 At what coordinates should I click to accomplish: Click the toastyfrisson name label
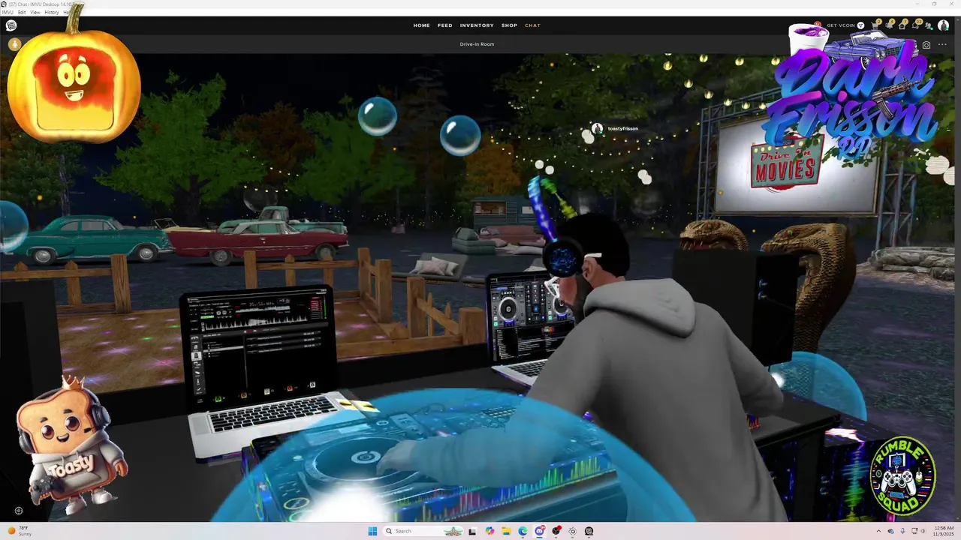pyautogui.click(x=623, y=129)
